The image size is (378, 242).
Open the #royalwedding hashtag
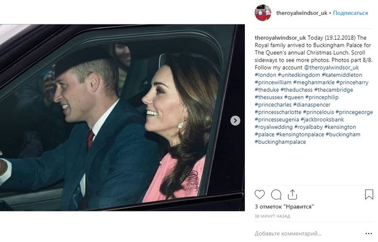pyautogui.click(x=274, y=127)
